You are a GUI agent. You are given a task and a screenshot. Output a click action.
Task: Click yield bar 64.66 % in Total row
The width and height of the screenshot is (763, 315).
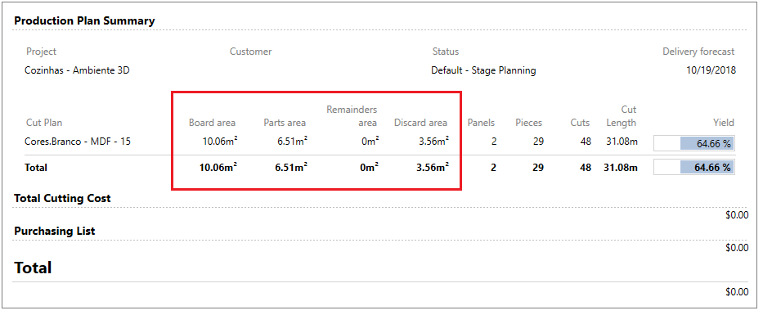694,167
